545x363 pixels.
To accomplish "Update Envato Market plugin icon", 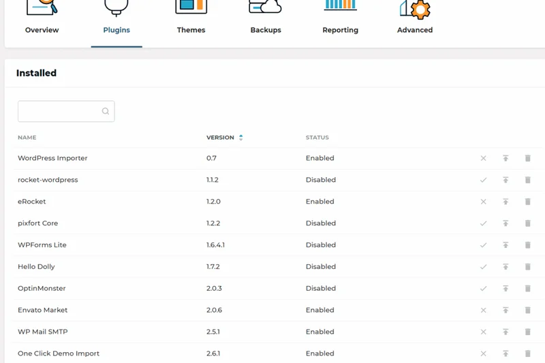I will (x=505, y=310).
